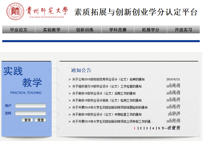Open the 2019年创新训练项目立项申报 notice
The image size is (204, 141).
[x=113, y=122]
